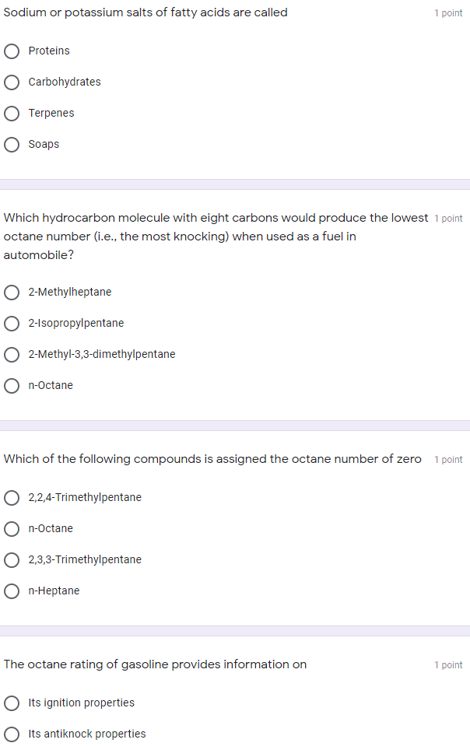Choose 2,2,4-Trimethylpentane option

(x=12, y=497)
